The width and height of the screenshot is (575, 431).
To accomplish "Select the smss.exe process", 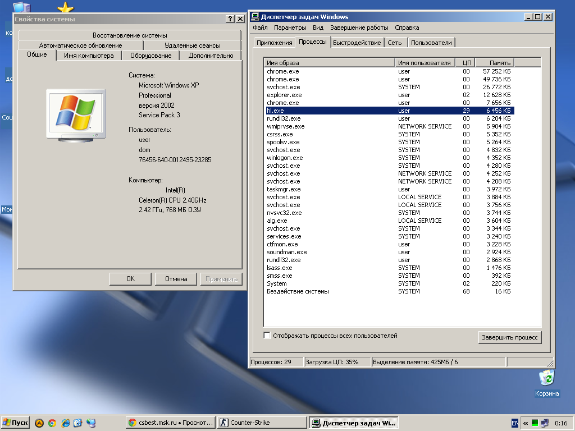I will pyautogui.click(x=390, y=276).
